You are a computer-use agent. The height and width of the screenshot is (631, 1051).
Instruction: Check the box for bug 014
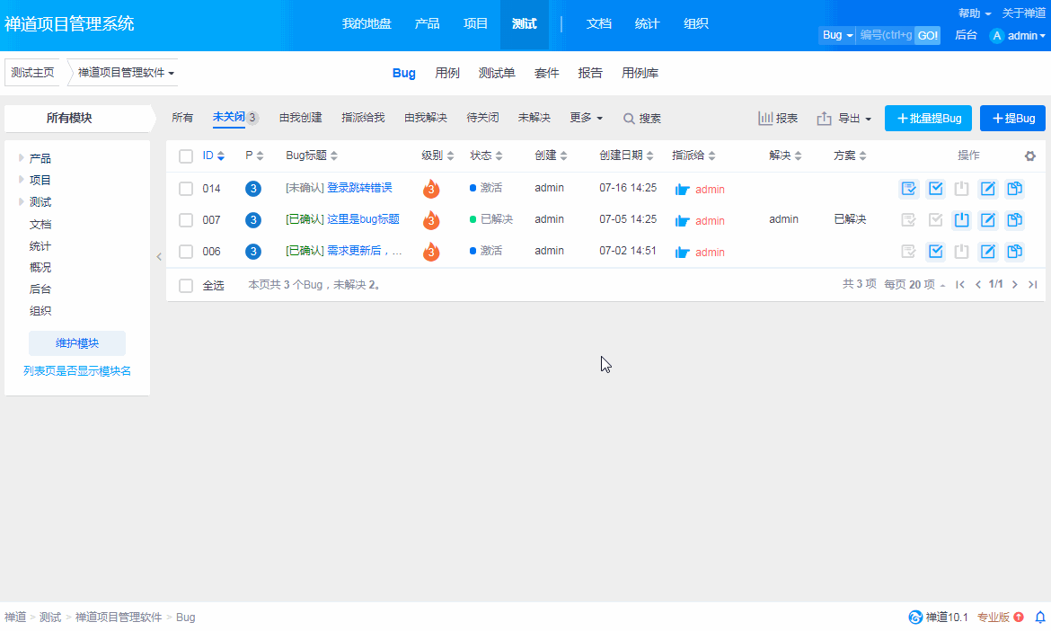186,189
